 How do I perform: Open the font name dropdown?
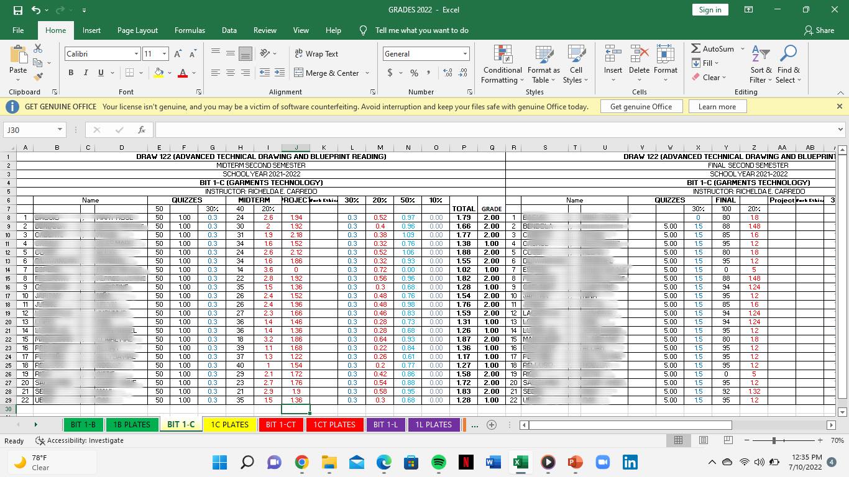[136, 54]
